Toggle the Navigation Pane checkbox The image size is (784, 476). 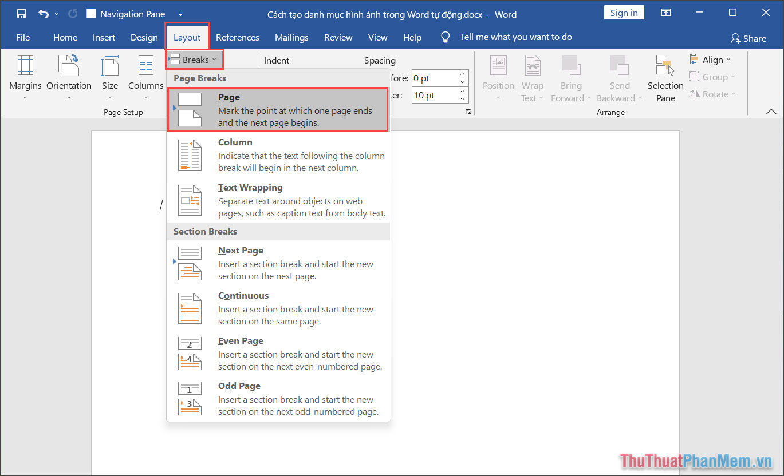point(91,14)
